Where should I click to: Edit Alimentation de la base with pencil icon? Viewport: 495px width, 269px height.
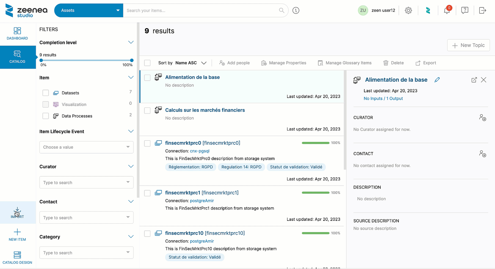[x=437, y=80]
